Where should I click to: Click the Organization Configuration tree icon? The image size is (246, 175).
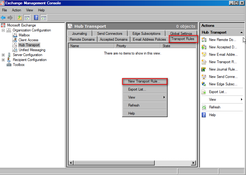(9, 30)
